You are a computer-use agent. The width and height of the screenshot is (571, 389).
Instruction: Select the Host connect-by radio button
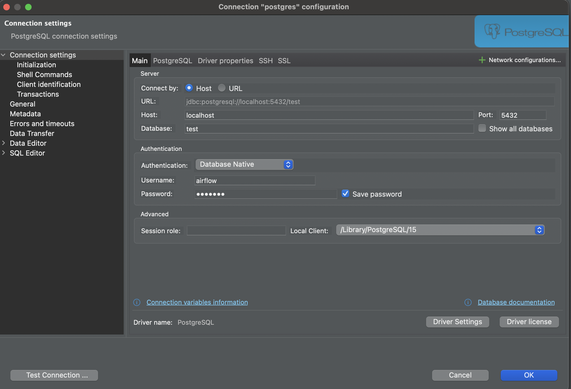(189, 88)
